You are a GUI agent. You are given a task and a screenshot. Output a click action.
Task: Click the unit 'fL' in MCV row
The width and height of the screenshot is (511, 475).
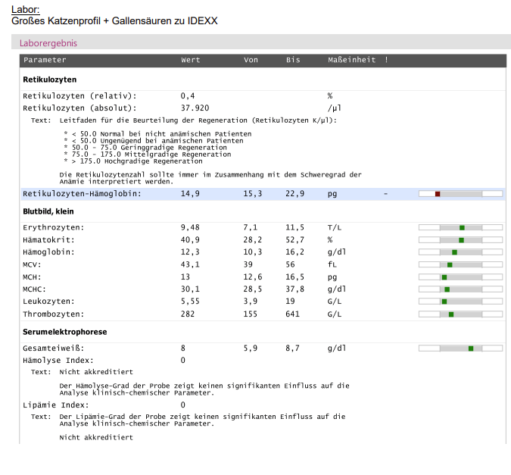coord(332,264)
